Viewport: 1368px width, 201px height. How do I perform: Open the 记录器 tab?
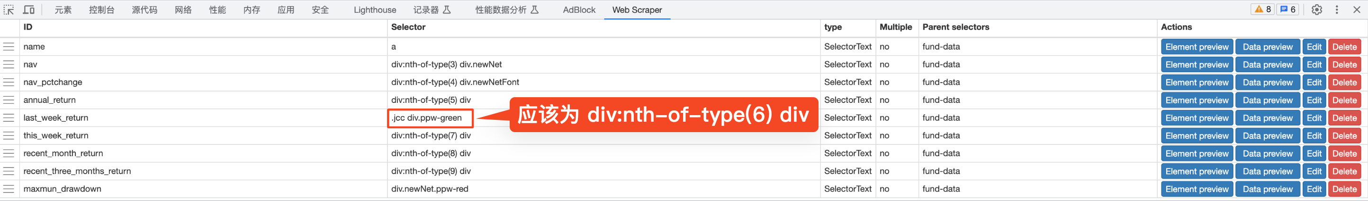pyautogui.click(x=432, y=10)
